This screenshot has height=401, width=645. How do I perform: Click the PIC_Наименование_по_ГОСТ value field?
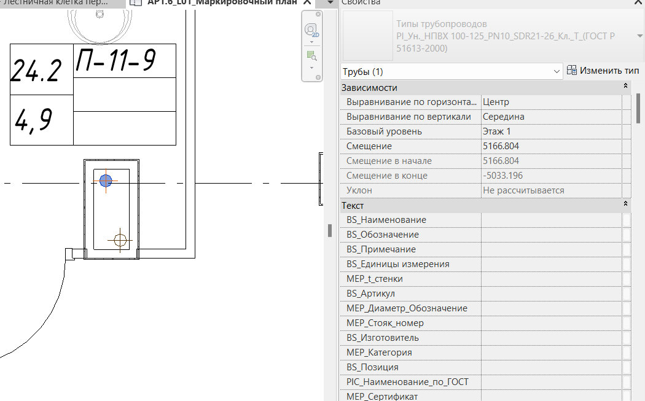pos(551,382)
